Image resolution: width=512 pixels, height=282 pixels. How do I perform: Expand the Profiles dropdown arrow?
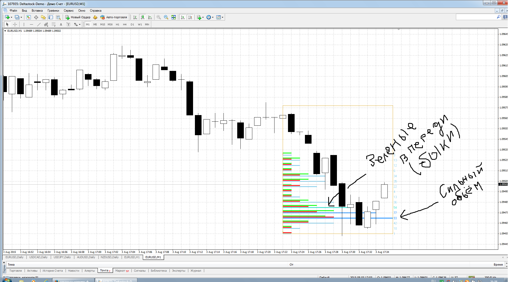tap(21, 17)
